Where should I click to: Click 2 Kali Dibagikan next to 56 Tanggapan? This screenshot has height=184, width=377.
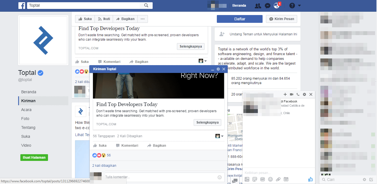pyautogui.click(x=129, y=136)
